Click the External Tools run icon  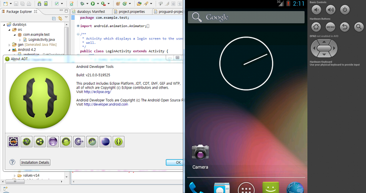[x=104, y=3]
